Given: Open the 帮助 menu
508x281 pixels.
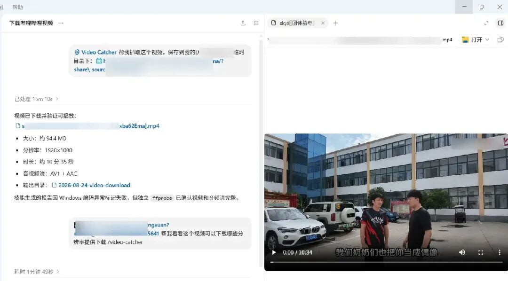Looking at the screenshot, I should (17, 7).
